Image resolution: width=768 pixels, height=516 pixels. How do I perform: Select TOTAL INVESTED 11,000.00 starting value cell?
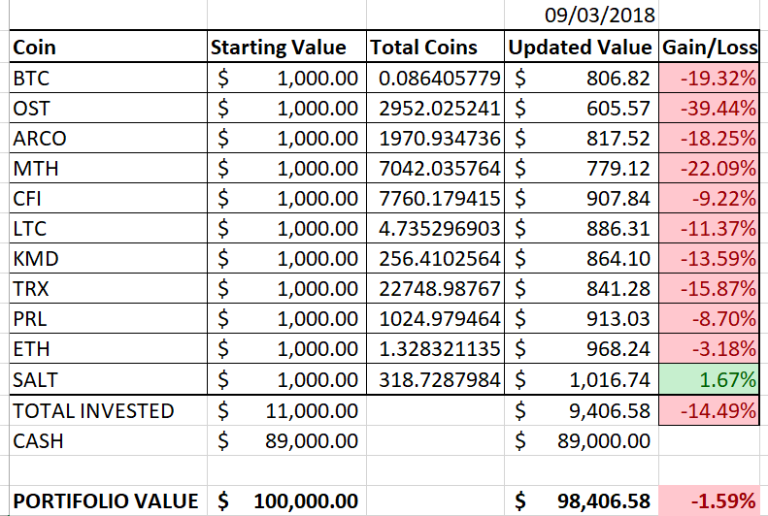pos(284,410)
